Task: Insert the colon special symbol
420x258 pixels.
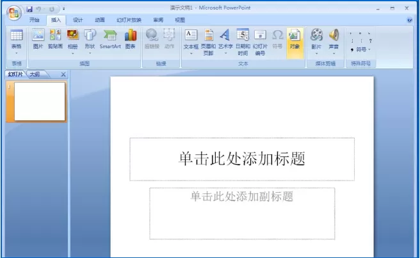Action: [361, 41]
